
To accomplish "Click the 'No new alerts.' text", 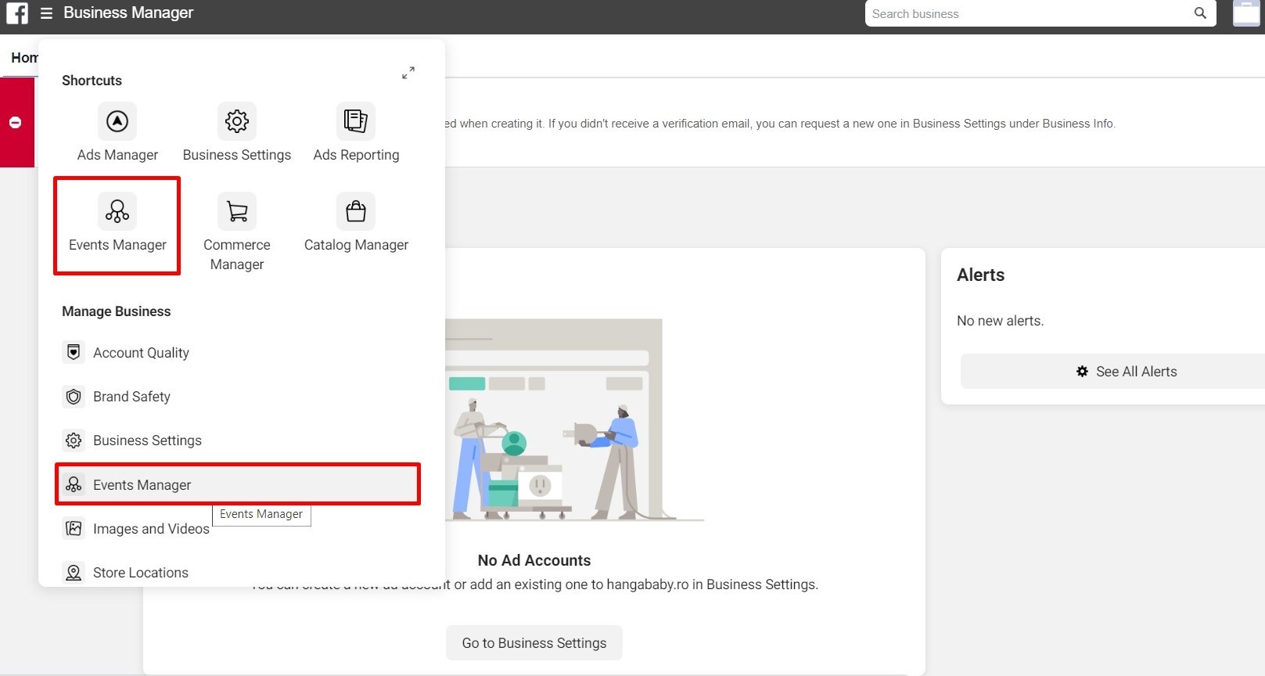I will [1000, 321].
